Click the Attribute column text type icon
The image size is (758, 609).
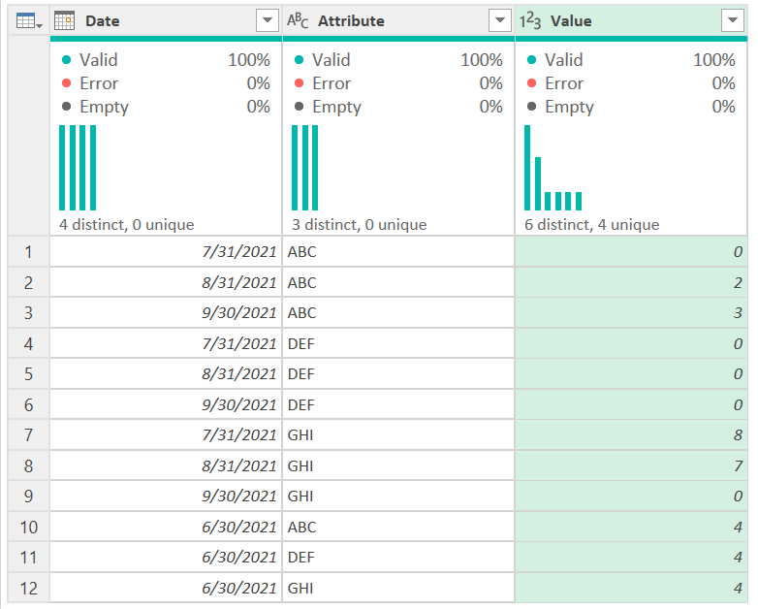pos(298,20)
